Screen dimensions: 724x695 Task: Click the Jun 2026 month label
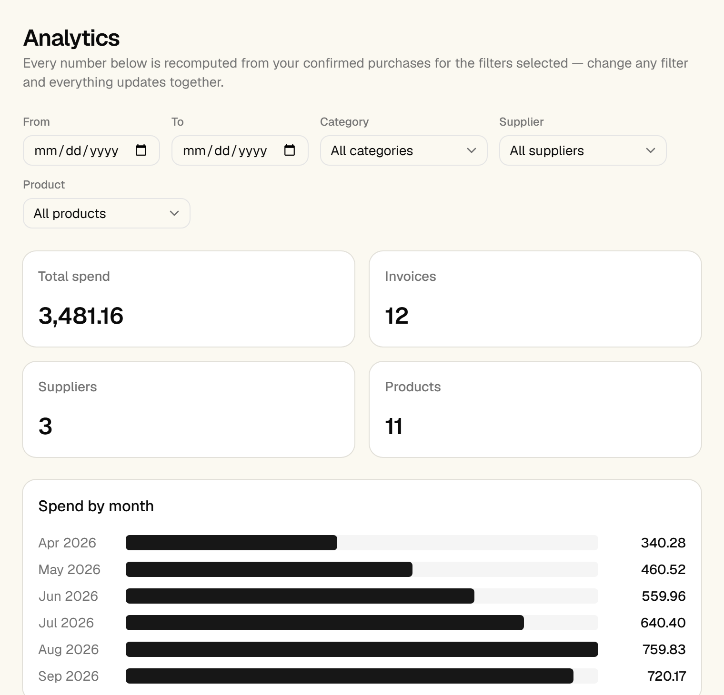pos(68,596)
